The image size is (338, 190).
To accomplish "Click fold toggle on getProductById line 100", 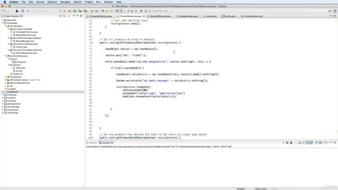I will (x=93, y=138).
